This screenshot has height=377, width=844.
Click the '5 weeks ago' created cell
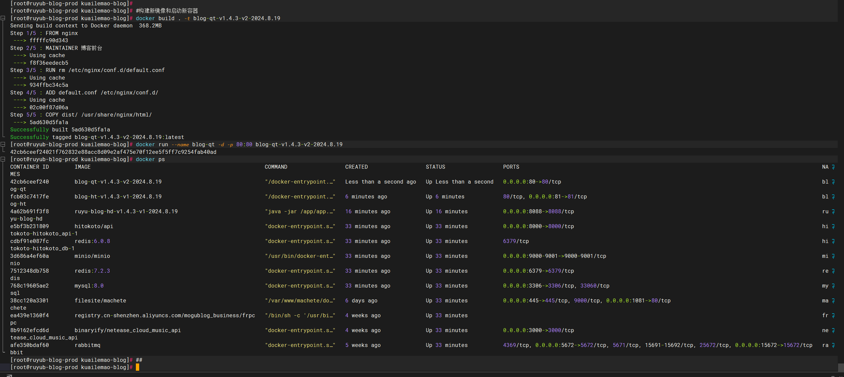pos(363,345)
